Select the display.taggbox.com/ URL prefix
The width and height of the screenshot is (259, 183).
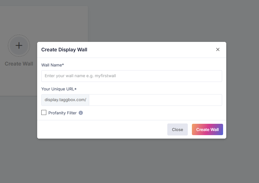(65, 100)
